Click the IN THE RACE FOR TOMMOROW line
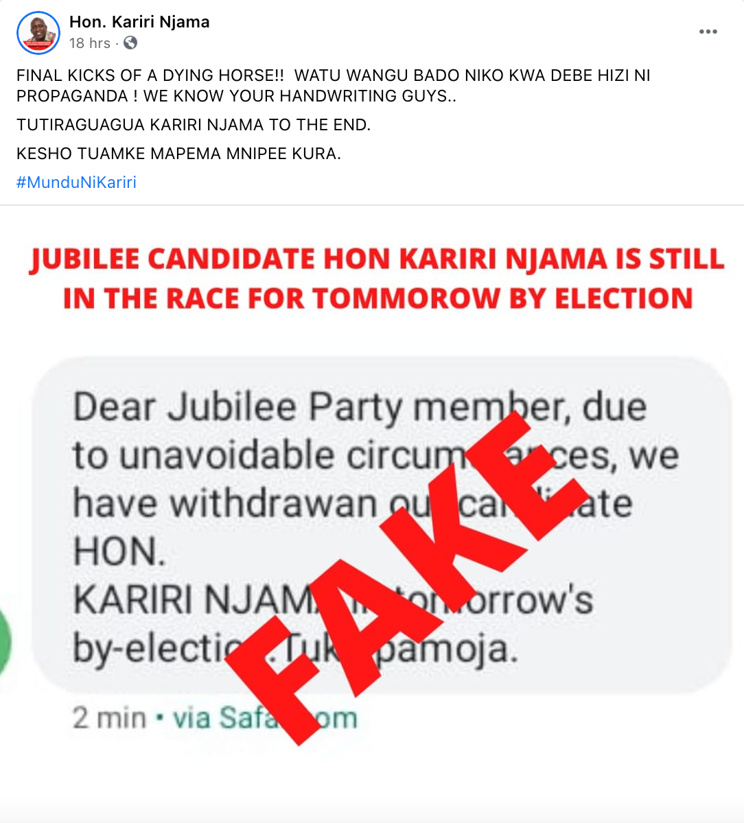 pyautogui.click(x=378, y=298)
